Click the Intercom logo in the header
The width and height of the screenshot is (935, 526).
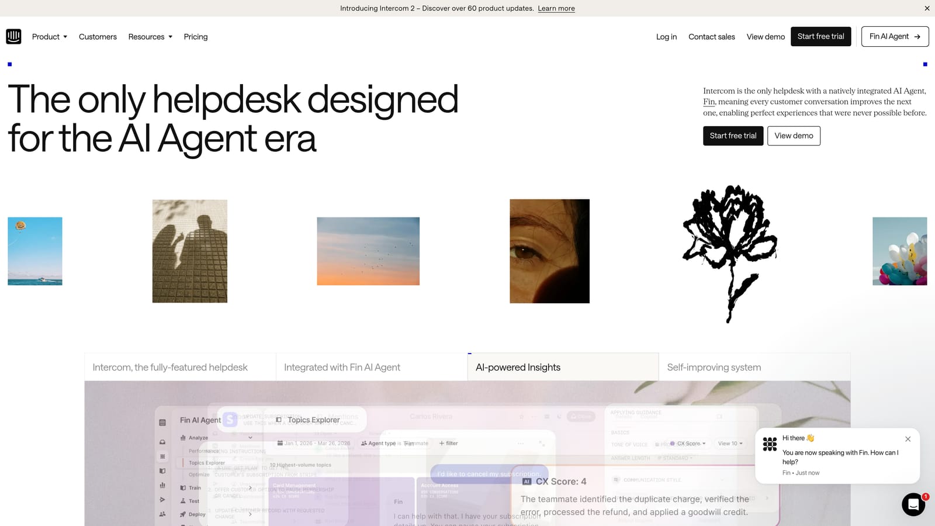pyautogui.click(x=13, y=36)
